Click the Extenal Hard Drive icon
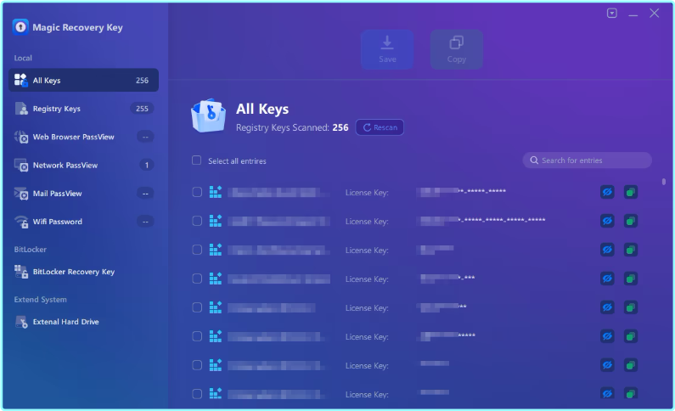This screenshot has width=675, height=411. tap(21, 322)
